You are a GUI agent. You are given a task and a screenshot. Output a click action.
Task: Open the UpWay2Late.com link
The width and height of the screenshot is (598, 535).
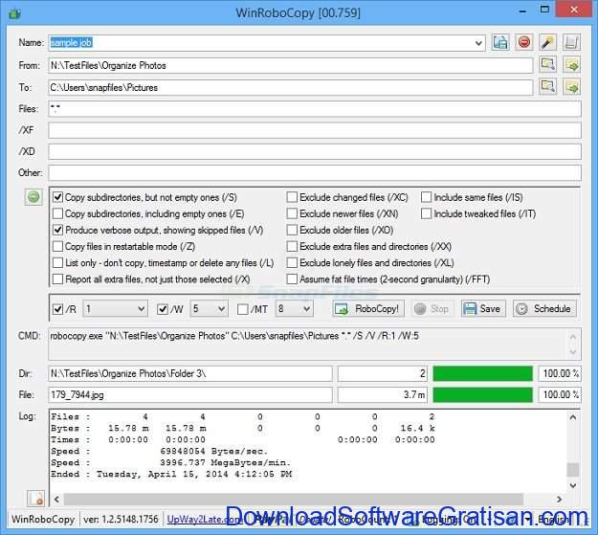204,520
